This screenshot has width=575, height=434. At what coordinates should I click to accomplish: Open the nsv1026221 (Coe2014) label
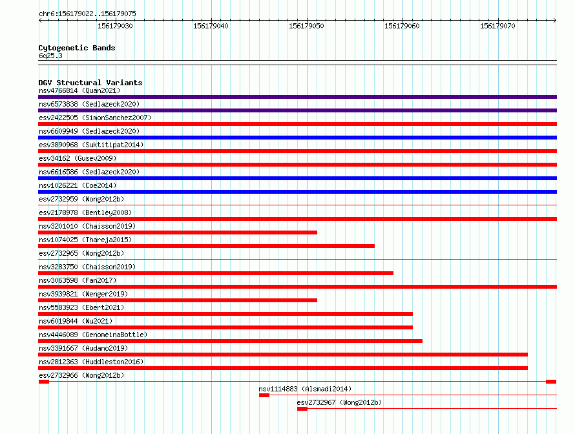point(78,185)
